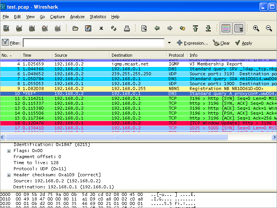Select packet 5 DNS Standard query SRV
Screen dimensions: 277x208
[138, 69]
